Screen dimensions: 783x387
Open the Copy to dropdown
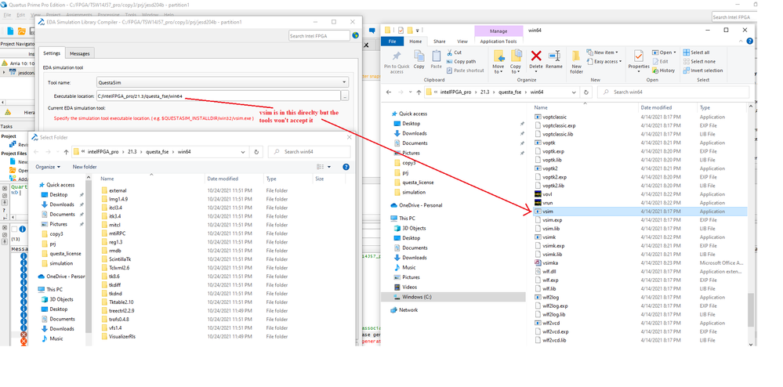coord(516,69)
